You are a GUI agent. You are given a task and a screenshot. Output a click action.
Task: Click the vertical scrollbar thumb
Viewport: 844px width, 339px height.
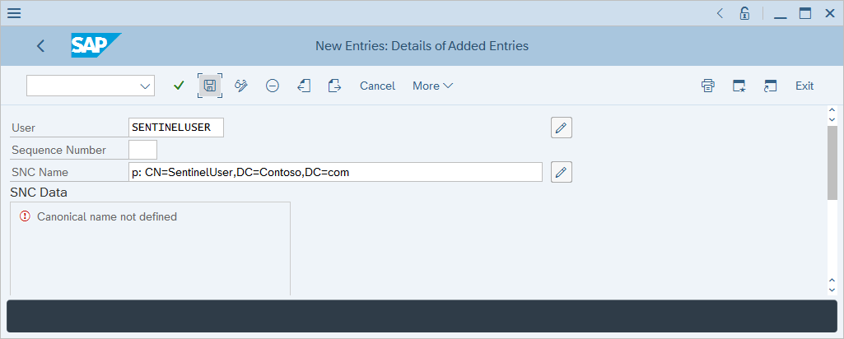pyautogui.click(x=832, y=162)
